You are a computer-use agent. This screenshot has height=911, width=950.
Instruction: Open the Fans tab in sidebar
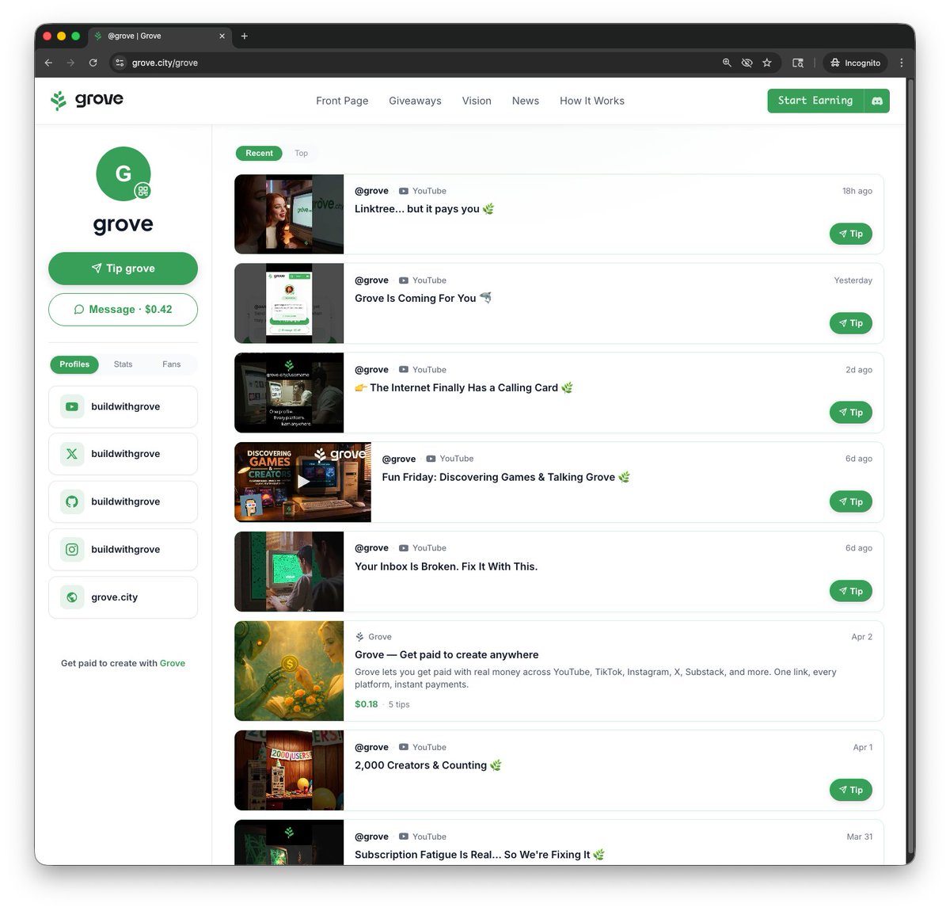pos(172,364)
